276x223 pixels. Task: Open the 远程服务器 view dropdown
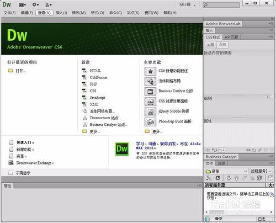click(261, 171)
